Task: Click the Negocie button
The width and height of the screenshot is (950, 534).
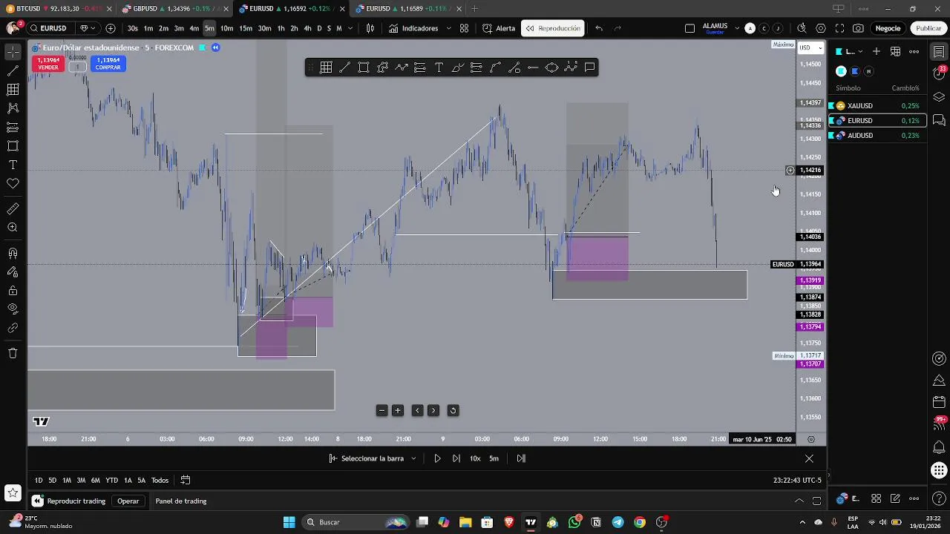Action: click(888, 28)
